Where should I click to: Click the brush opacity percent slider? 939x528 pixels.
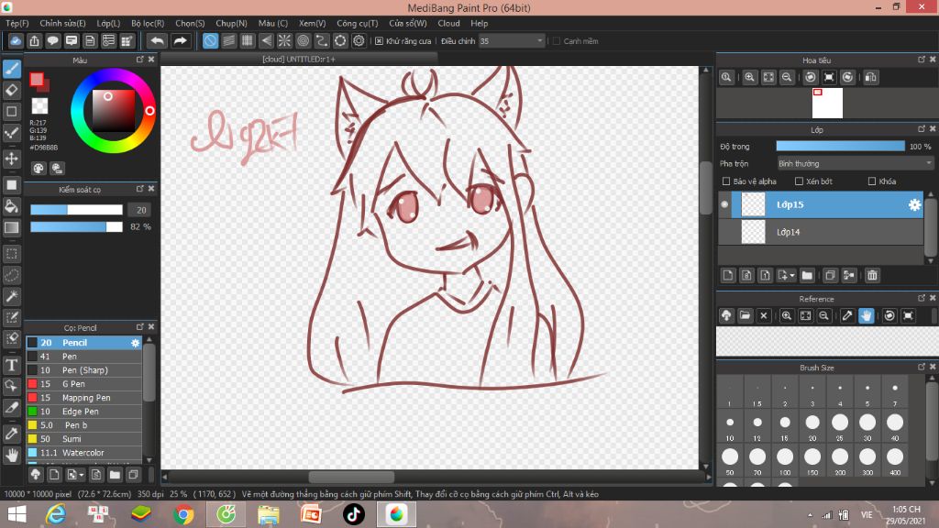coord(77,227)
